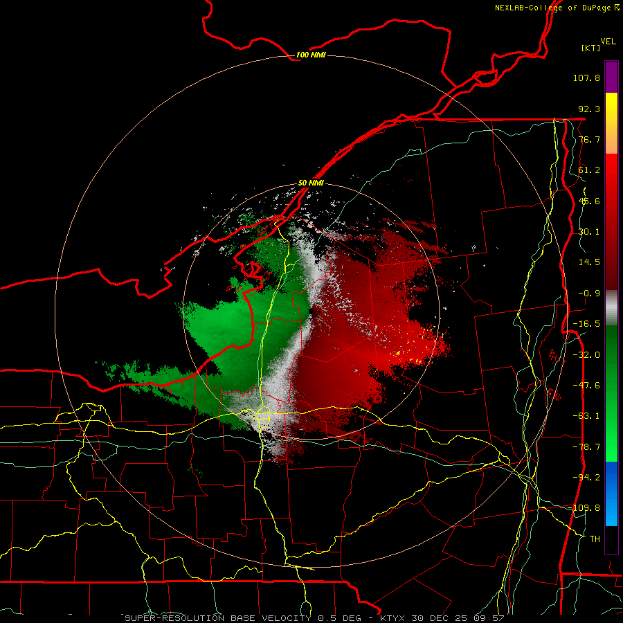Click the [KT] units label
The width and height of the screenshot is (623, 623).
pos(591,48)
